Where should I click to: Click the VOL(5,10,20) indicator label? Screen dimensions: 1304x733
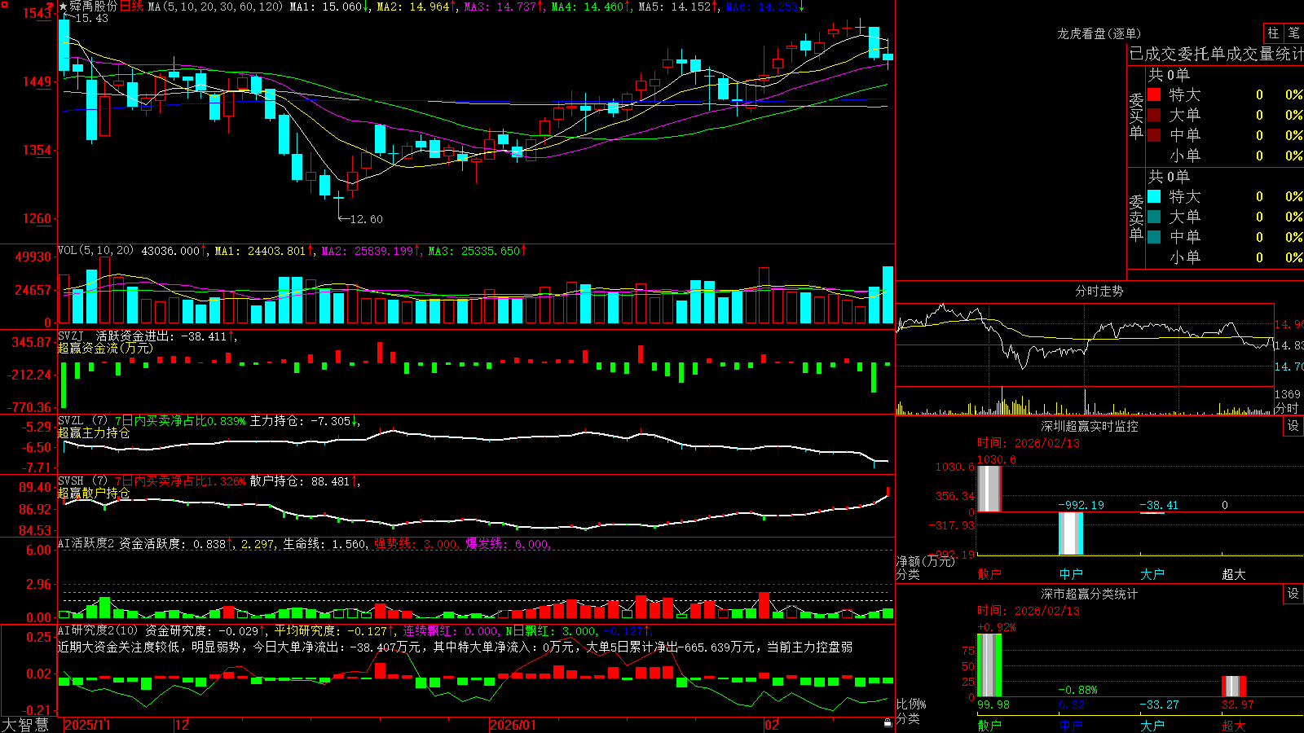[95, 251]
